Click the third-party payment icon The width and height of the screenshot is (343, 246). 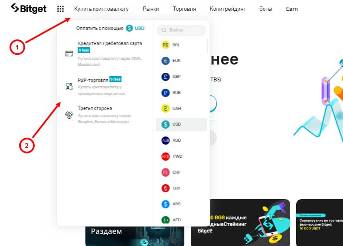pyautogui.click(x=69, y=115)
